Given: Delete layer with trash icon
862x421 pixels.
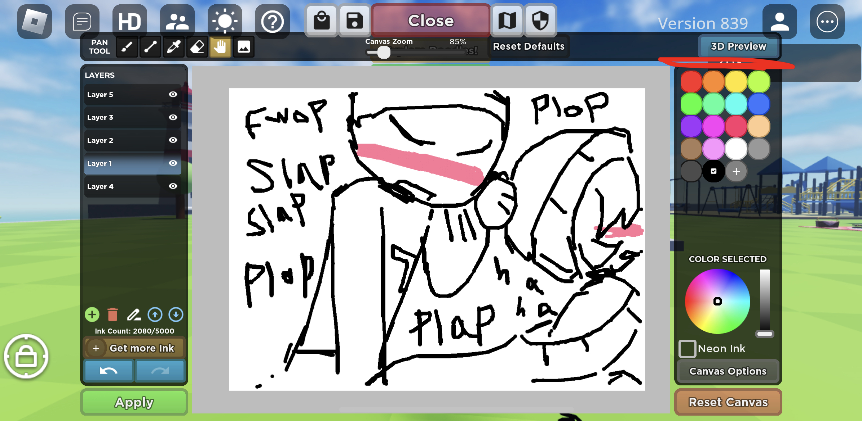Looking at the screenshot, I should click(113, 314).
